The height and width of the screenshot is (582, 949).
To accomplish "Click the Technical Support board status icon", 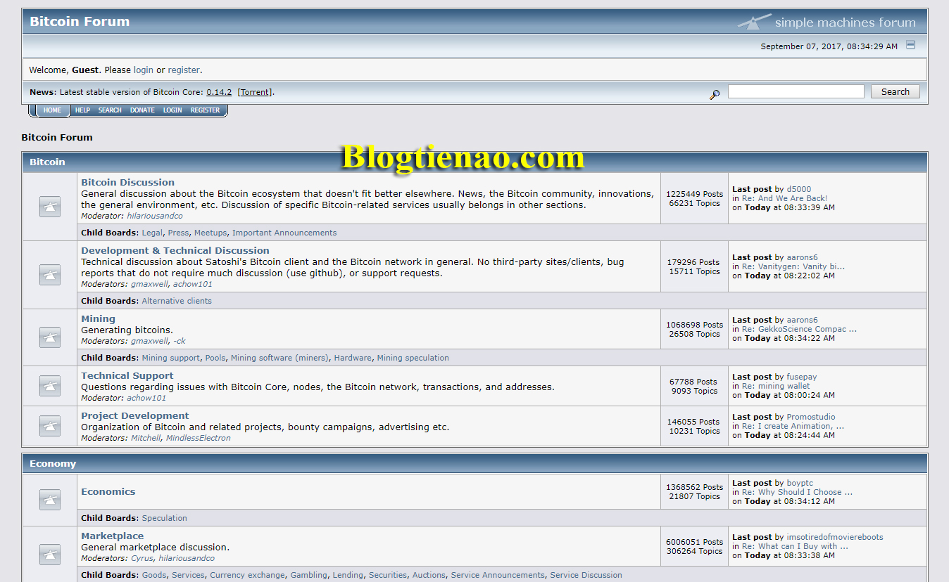I will pyautogui.click(x=49, y=386).
